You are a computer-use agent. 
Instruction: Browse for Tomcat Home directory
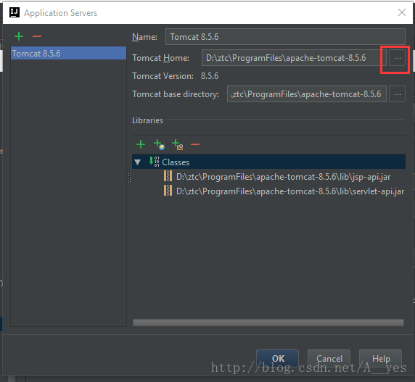pyautogui.click(x=398, y=58)
